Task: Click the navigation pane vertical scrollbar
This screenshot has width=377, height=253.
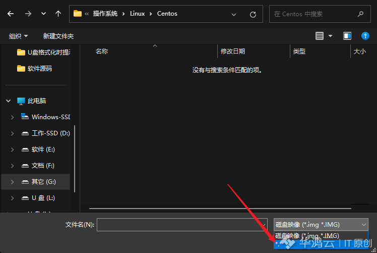Action: [x=75, y=159]
